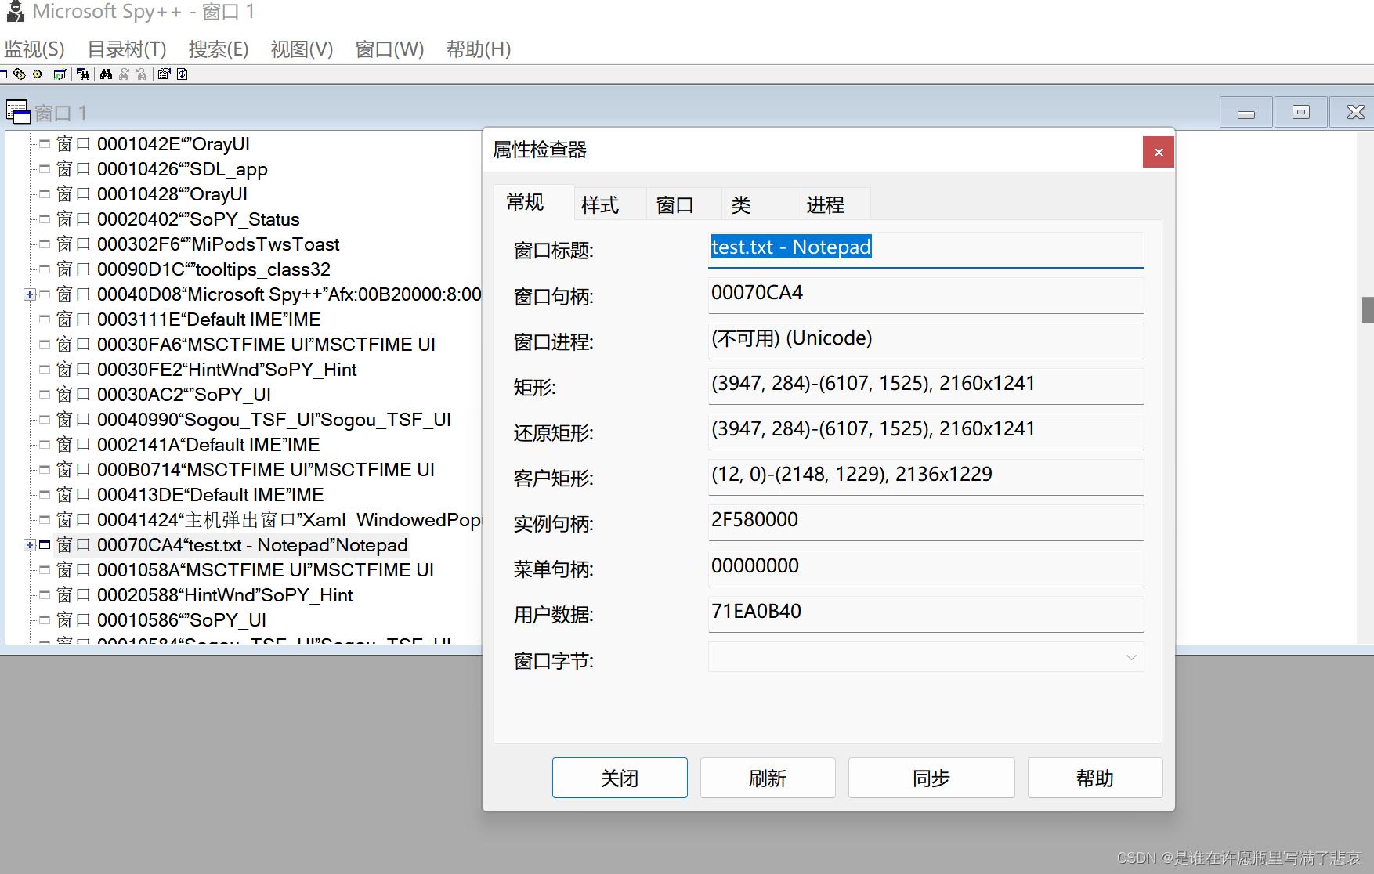
Task: Switch to the 进程 tab
Action: 833,205
